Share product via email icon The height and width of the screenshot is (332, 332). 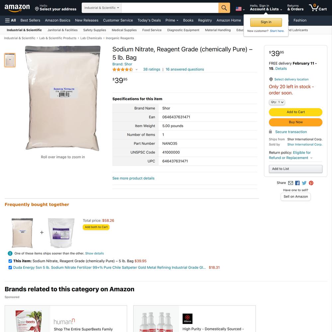pos(290,183)
